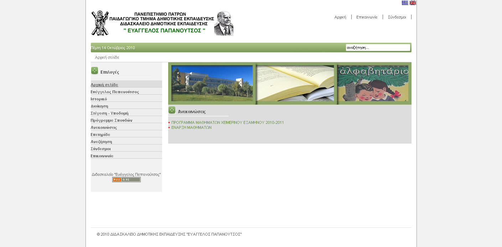Focus the αναζήτηση search field
The width and height of the screenshot is (502, 247).
click(378, 48)
